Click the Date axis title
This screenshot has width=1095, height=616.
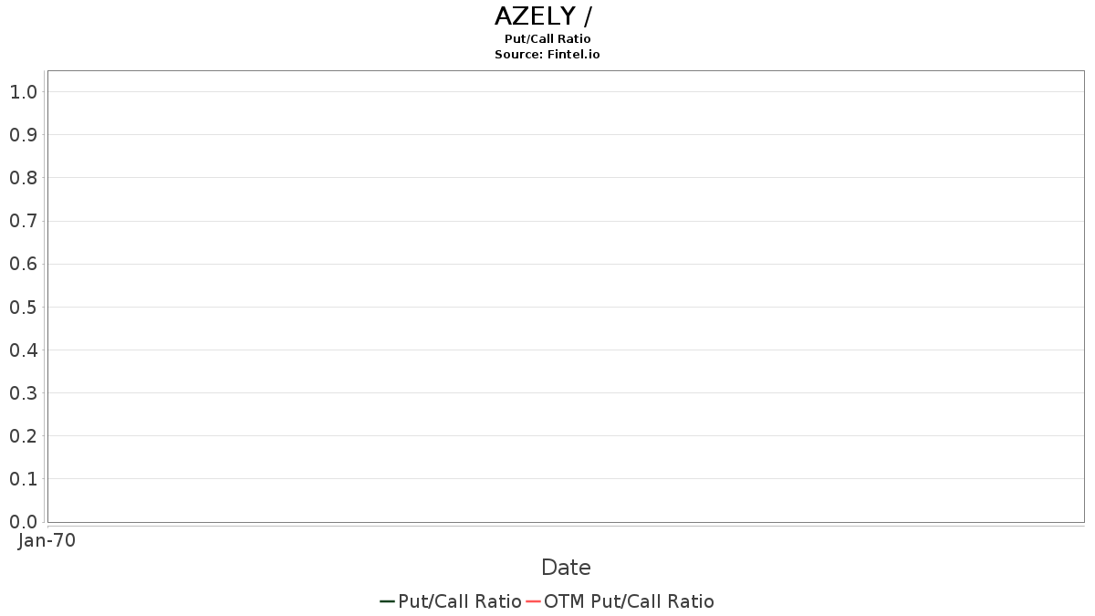coord(566,568)
